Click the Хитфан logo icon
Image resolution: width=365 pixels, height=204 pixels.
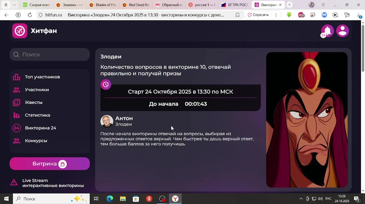tap(20, 31)
